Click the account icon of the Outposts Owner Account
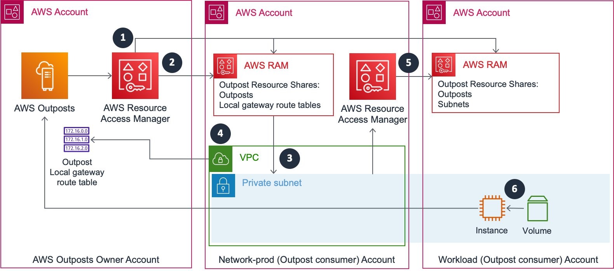The width and height of the screenshot is (614, 271). (12, 12)
